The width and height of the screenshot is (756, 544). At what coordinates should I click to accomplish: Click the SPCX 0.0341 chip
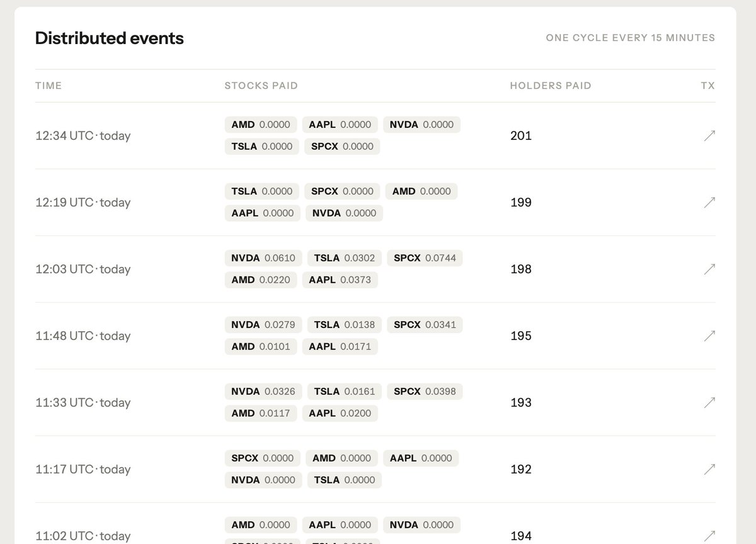(x=425, y=325)
